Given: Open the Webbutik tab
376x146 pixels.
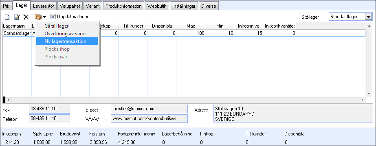Looking at the screenshot, I should tap(158, 6).
